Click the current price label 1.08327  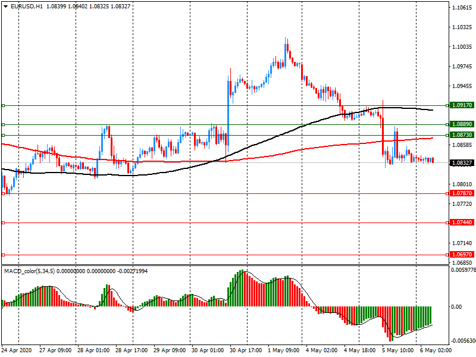coord(462,163)
